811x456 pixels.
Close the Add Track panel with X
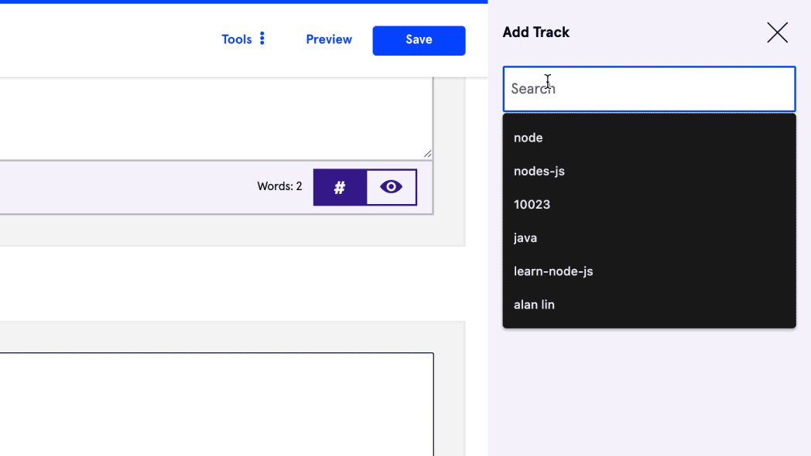coord(777,32)
